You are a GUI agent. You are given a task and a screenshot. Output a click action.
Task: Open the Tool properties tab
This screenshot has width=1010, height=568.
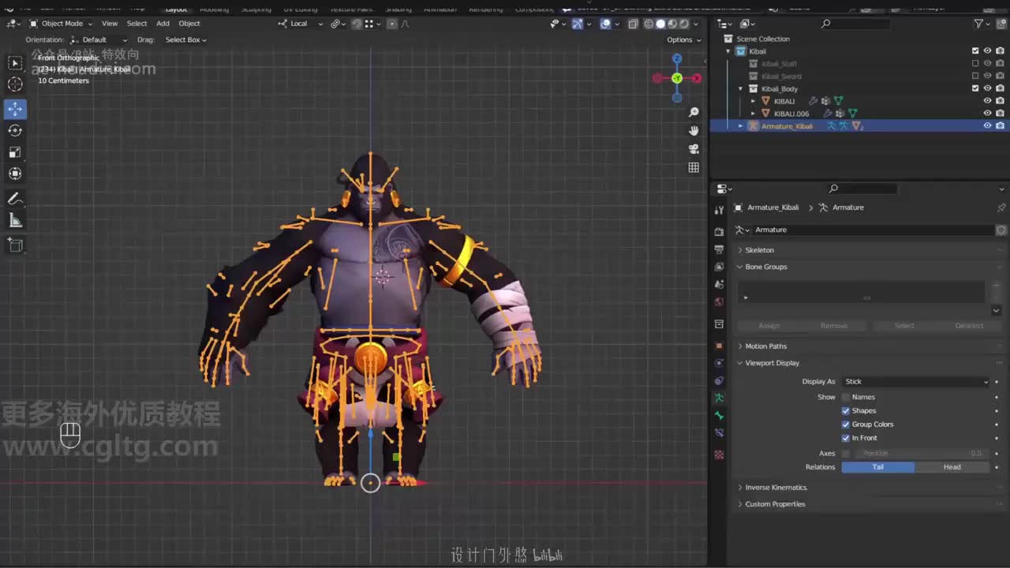[719, 210]
